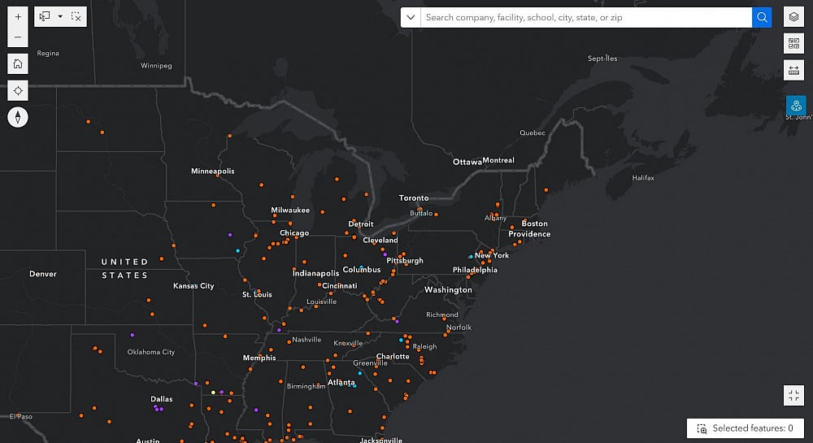Click the Nashville map label

(307, 340)
